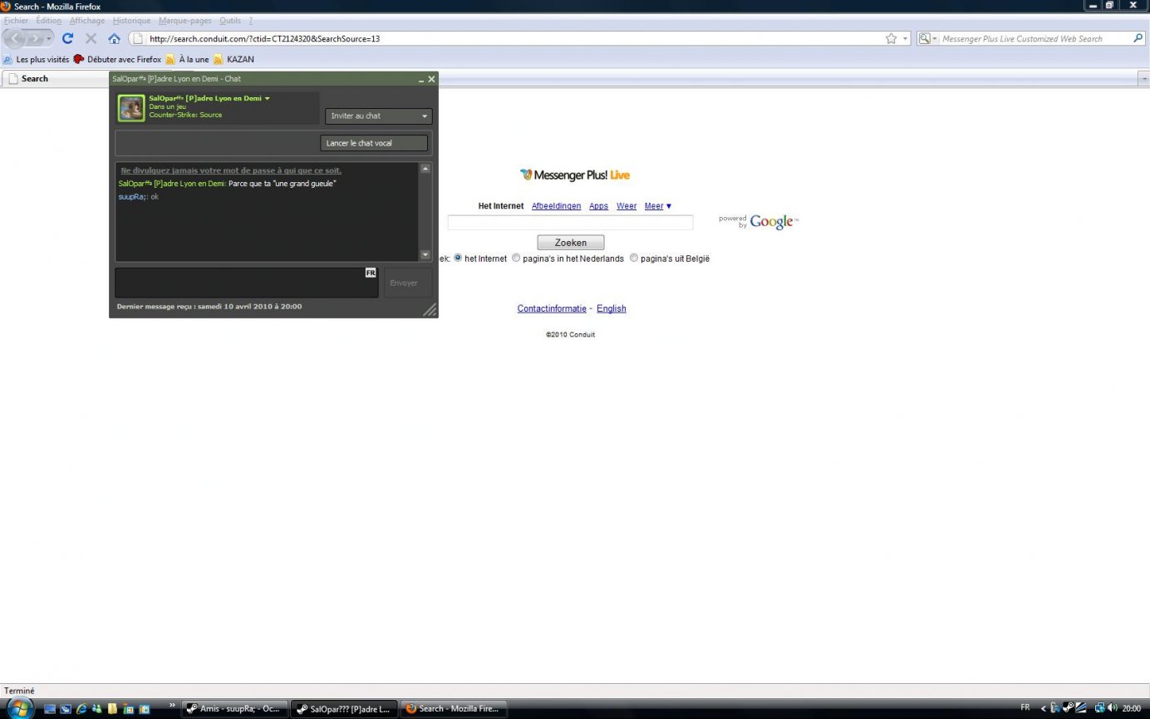Go to the Firefox home page icon
The width and height of the screenshot is (1150, 719).
pos(114,38)
